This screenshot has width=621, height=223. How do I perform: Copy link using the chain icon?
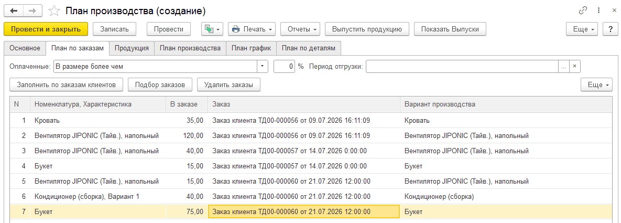click(x=583, y=10)
